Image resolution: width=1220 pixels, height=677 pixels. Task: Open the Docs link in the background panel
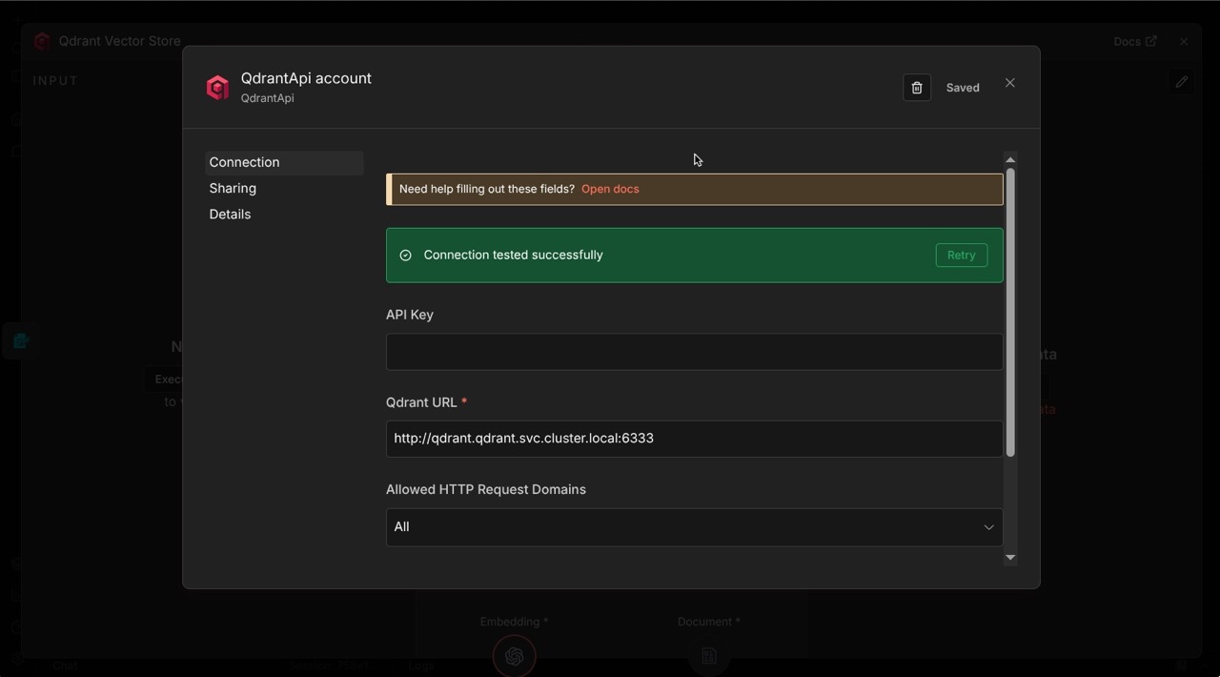(x=1134, y=41)
